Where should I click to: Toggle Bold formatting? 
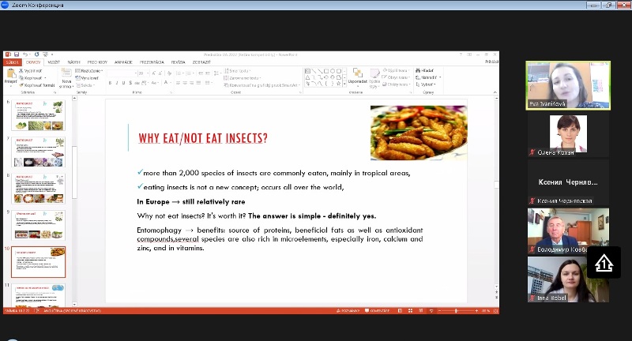(110, 83)
